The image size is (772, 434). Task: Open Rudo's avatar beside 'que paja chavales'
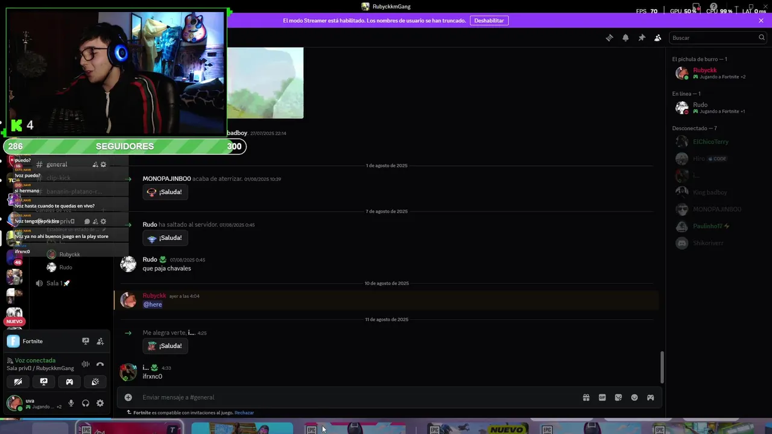(x=128, y=264)
